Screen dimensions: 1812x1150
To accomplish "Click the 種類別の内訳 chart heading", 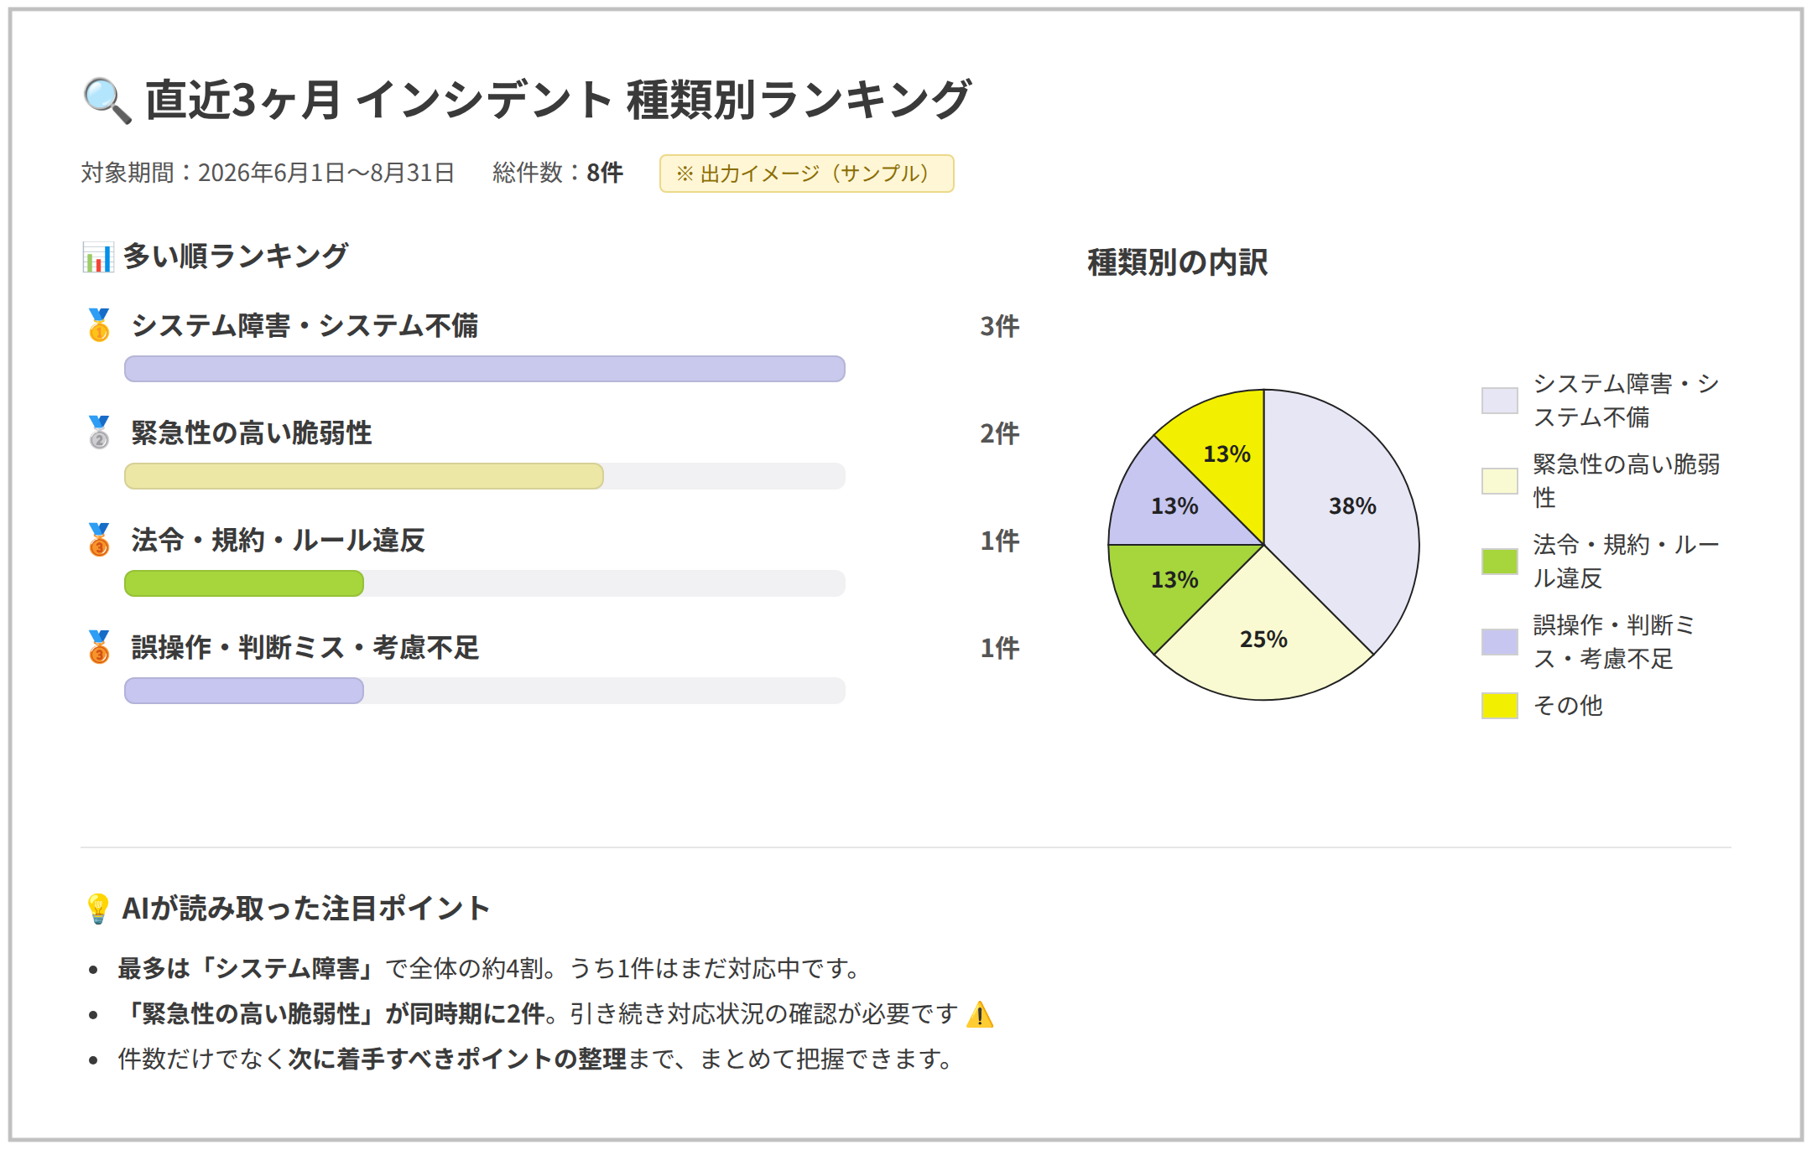I will (x=1177, y=262).
